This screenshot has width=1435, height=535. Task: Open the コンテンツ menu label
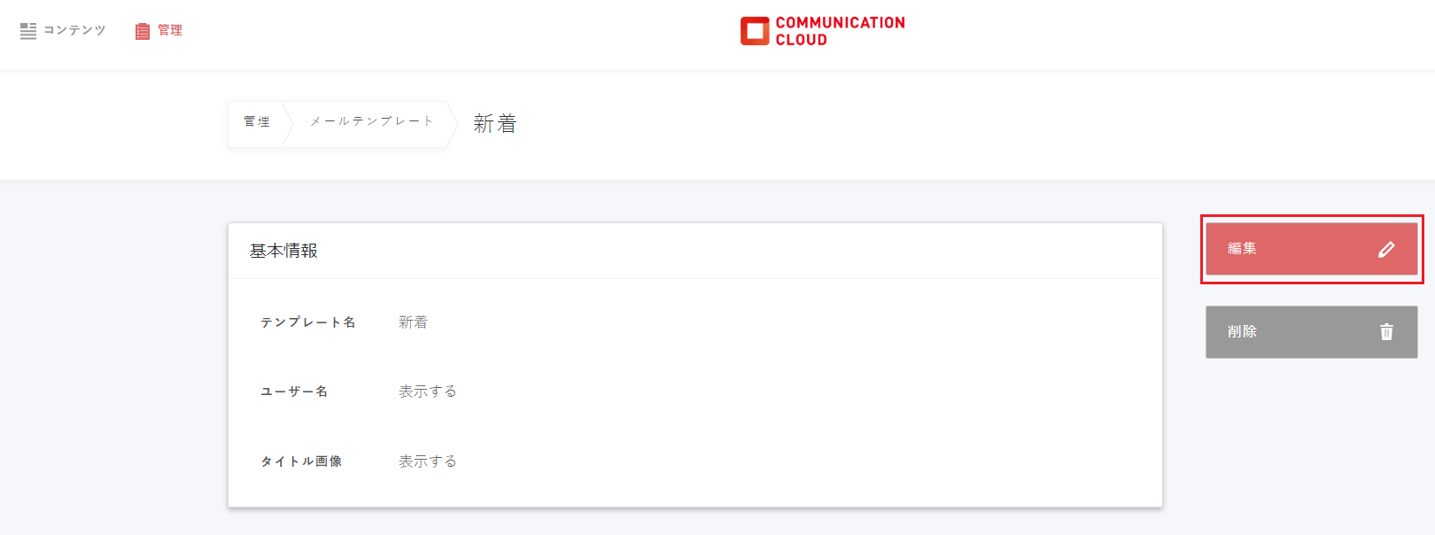click(74, 30)
